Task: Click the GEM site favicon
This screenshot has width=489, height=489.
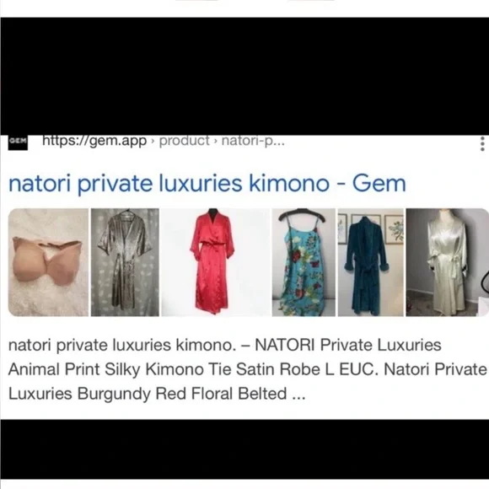Action: (x=18, y=142)
